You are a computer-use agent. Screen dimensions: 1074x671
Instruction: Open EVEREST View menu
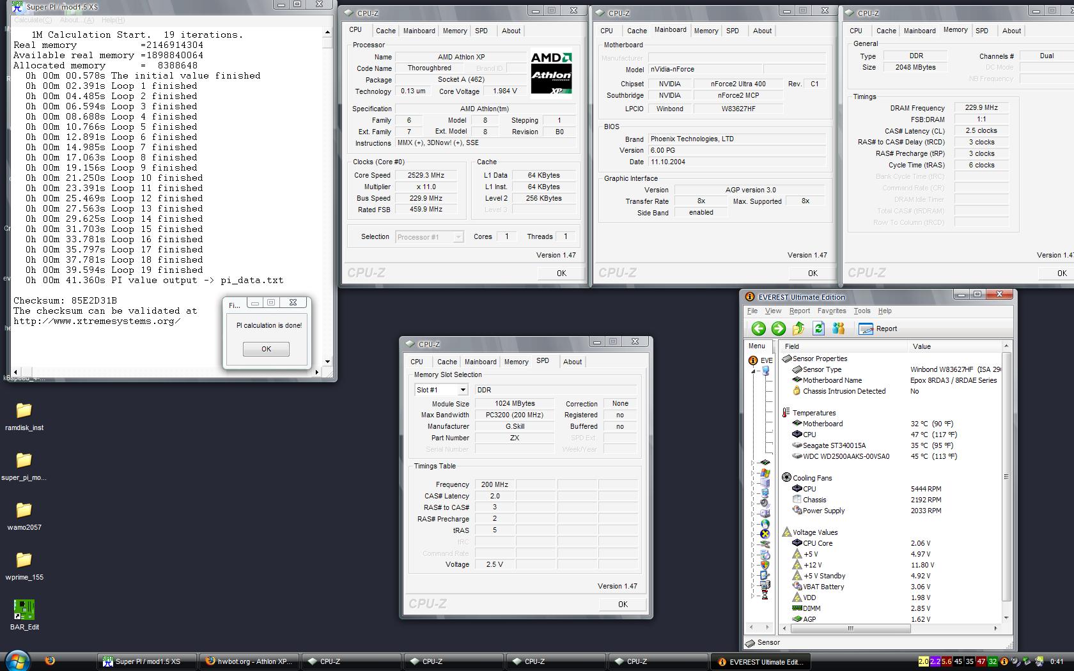[773, 311]
